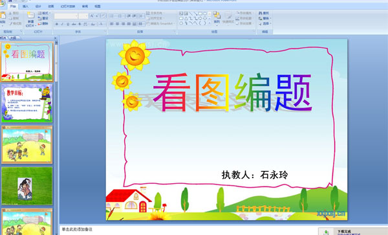Viewport: 388px width, 235px height.
Task: Select the Triangle shape in gallery
Action: coord(186,18)
